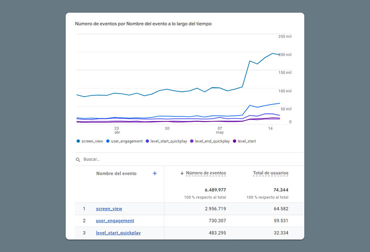
Task: Click the total users value 74.344
Action: pos(280,190)
